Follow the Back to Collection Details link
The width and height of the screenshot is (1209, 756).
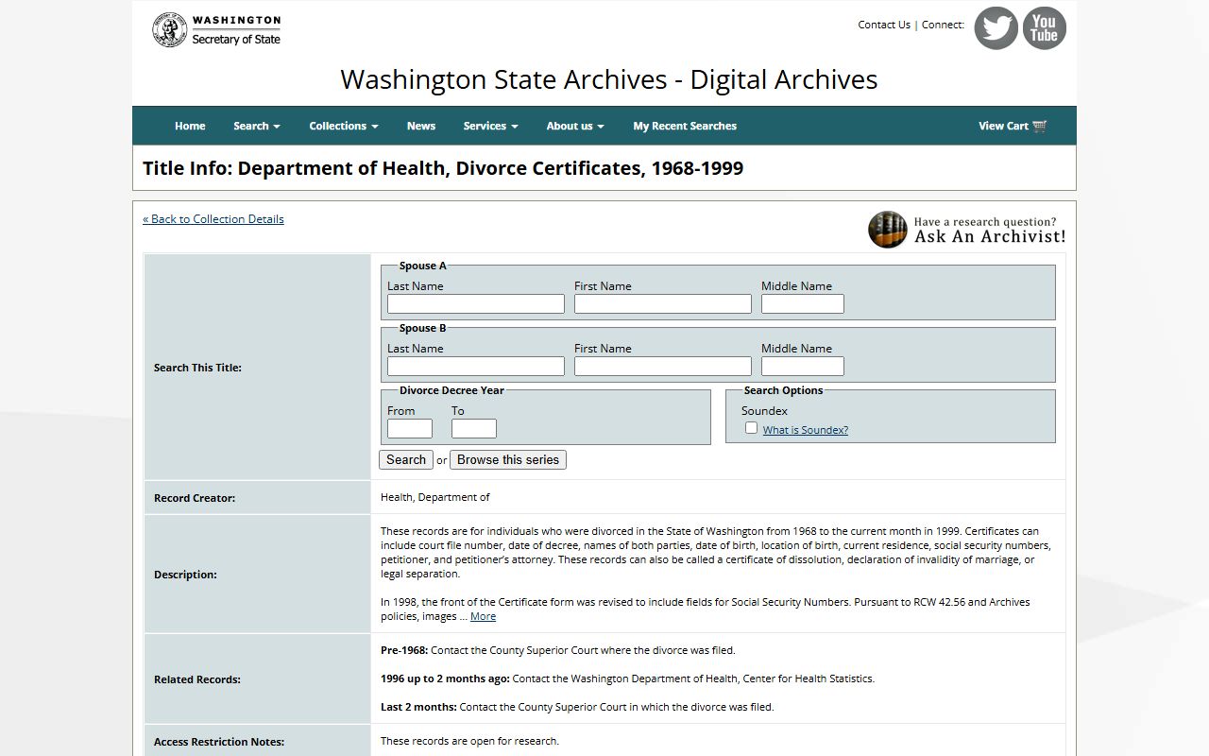pos(213,219)
